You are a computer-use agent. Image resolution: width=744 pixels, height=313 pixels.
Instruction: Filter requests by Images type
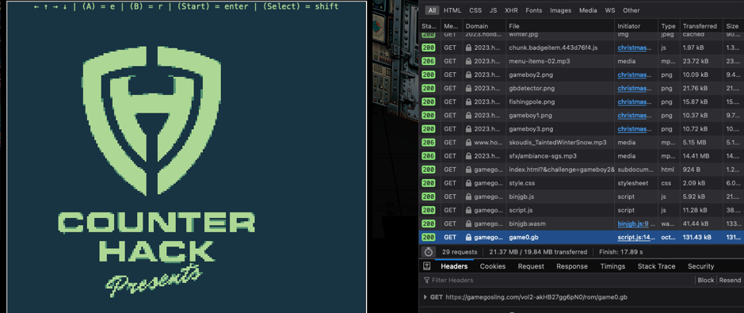click(x=560, y=10)
